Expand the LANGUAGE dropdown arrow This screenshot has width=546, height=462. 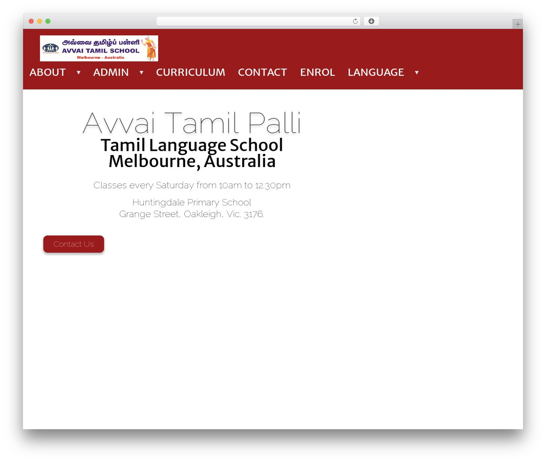[x=417, y=72]
